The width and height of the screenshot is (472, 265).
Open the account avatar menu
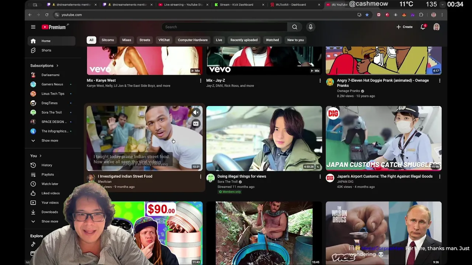[x=437, y=27]
